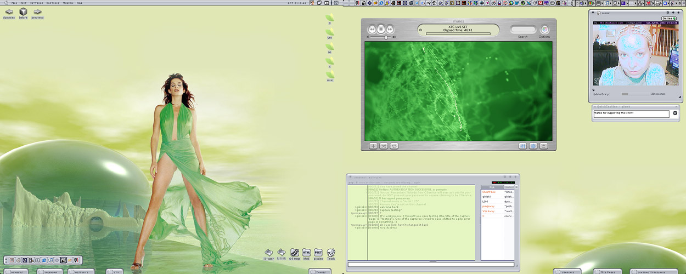This screenshot has height=274, width=686.
Task: Adjust the iTunes volume slider
Action: (386, 37)
